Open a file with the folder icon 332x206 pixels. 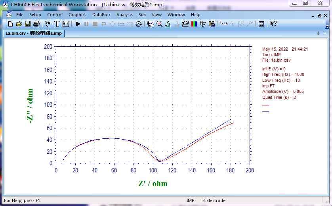click(19, 24)
